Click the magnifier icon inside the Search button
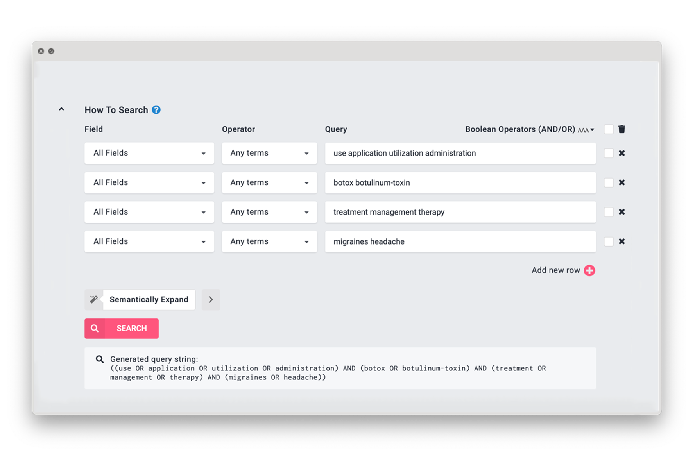Screen dimensions: 686x456 pos(95,328)
